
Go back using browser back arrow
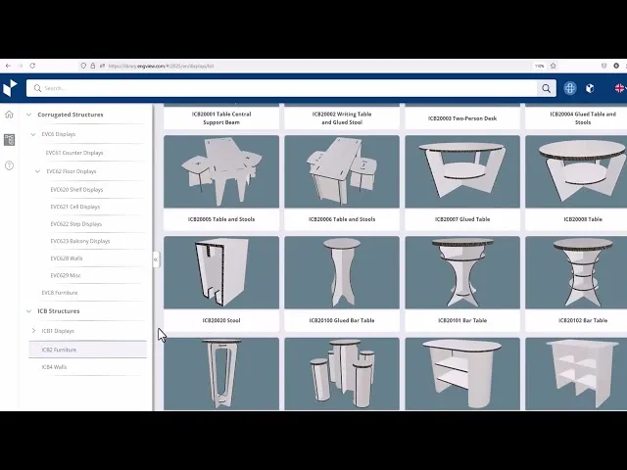click(8, 66)
